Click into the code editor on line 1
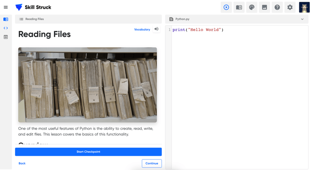Image resolution: width=311 pixels, height=170 pixels. point(198,30)
